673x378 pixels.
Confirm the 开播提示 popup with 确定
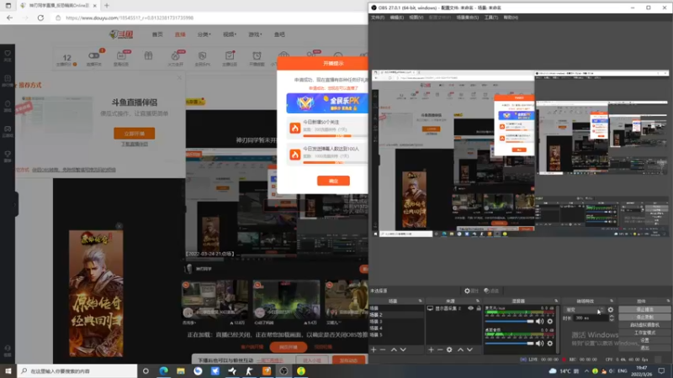point(333,181)
